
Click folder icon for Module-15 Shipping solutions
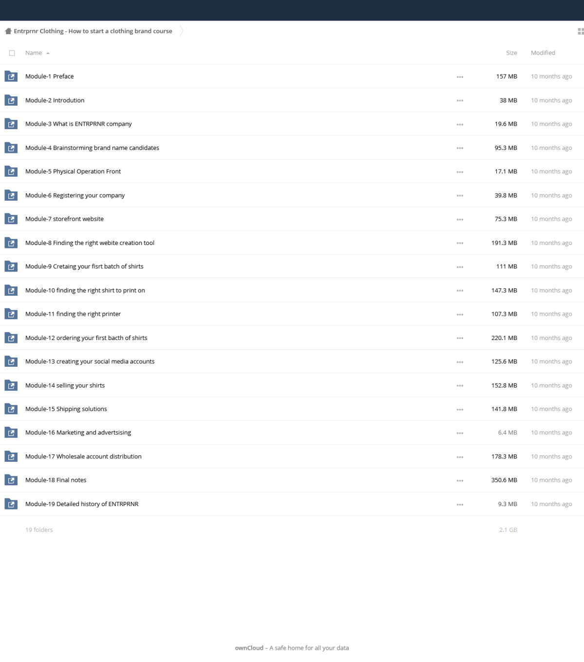coord(11,409)
